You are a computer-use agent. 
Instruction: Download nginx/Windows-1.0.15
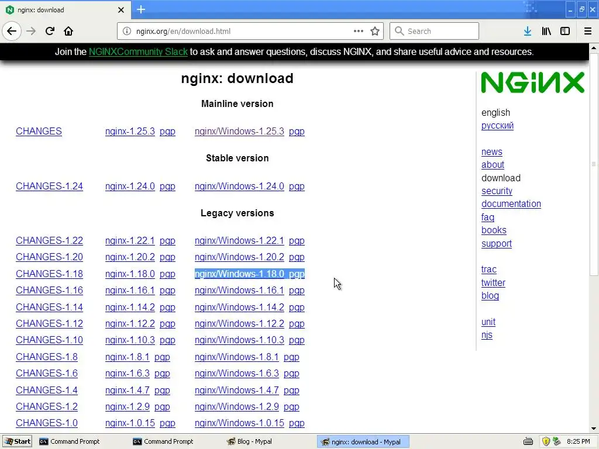tap(239, 423)
